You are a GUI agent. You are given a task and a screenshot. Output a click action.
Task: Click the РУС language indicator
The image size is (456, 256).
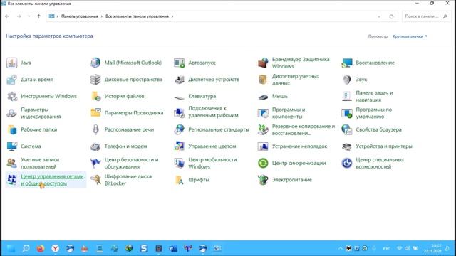pyautogui.click(x=386, y=249)
